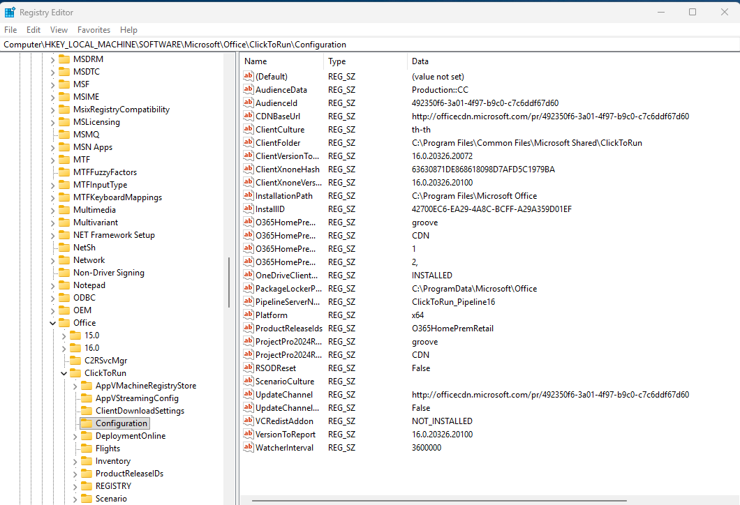Viewport: 740px width, 505px height.
Task: Click the folder icon of MSDRM key
Action: (64, 59)
